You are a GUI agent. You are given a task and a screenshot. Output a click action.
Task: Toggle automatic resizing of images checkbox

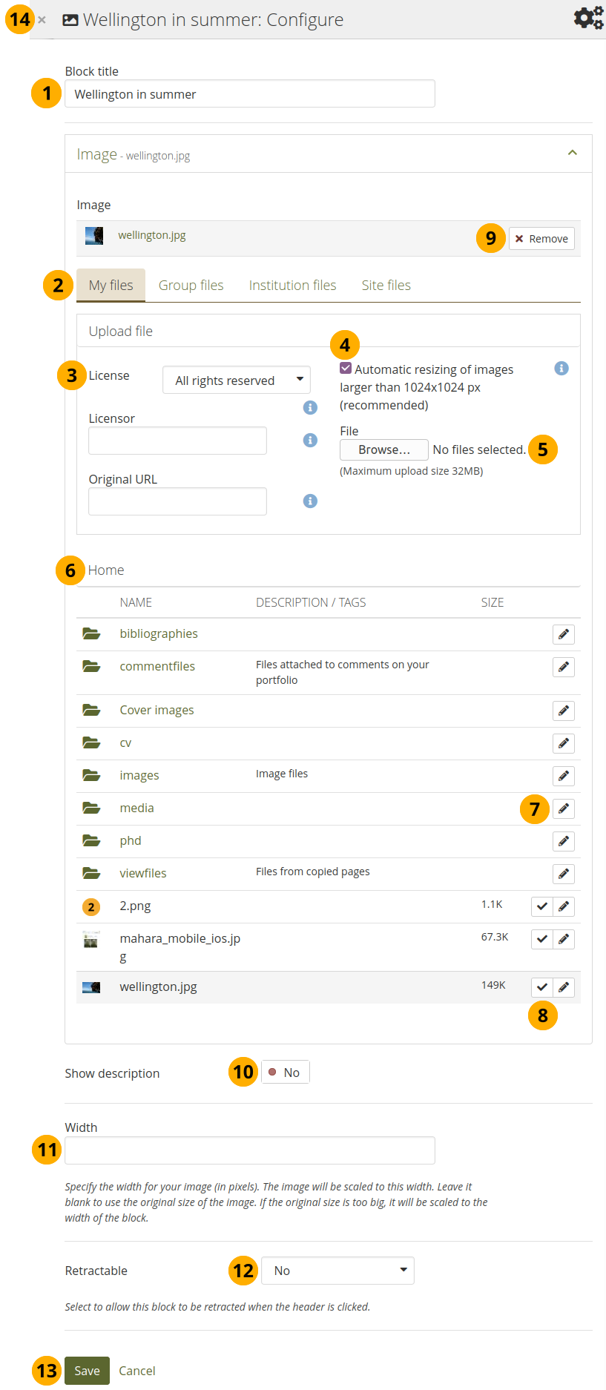[346, 369]
